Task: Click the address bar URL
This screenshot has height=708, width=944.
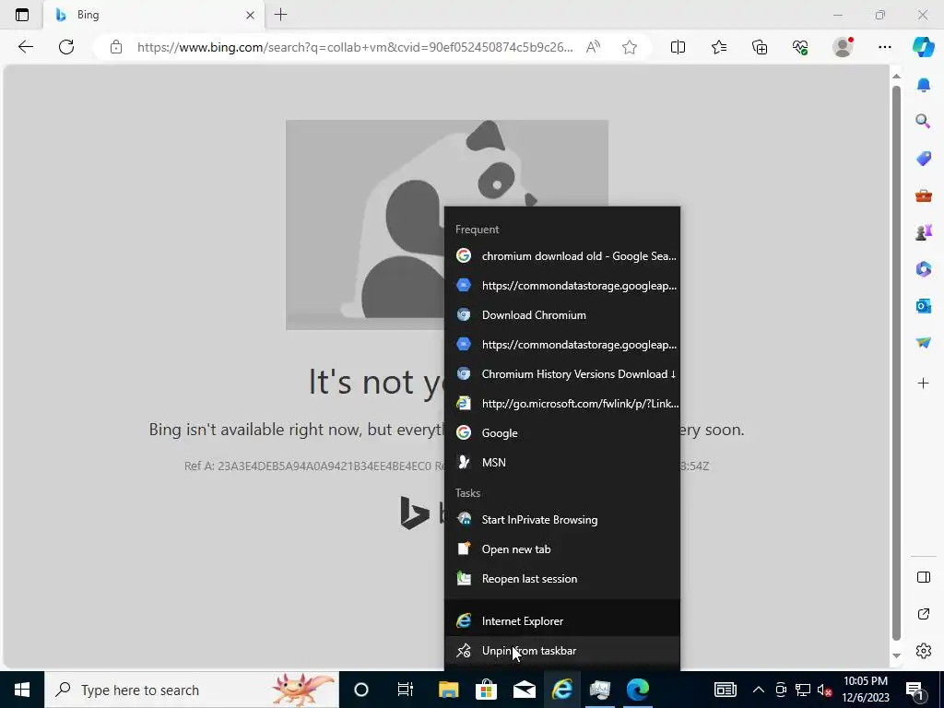Action: pos(355,47)
